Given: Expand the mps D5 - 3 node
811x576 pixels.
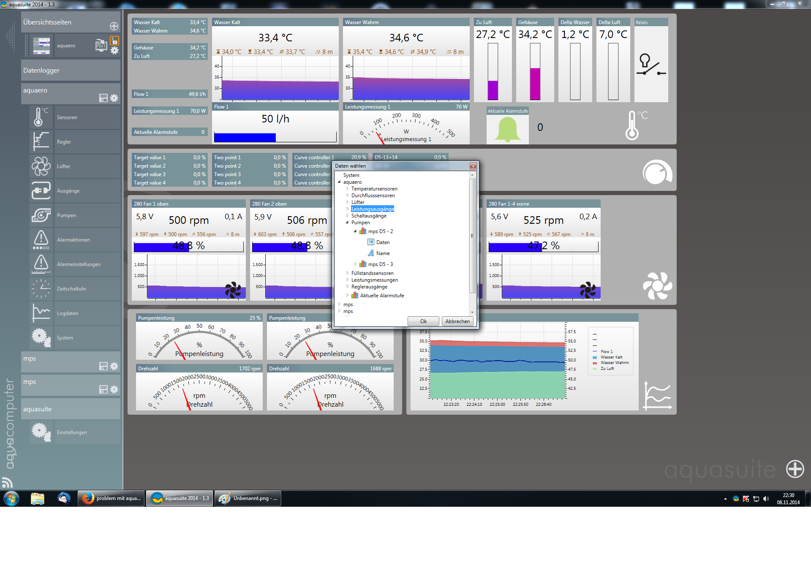Looking at the screenshot, I should pos(356,264).
